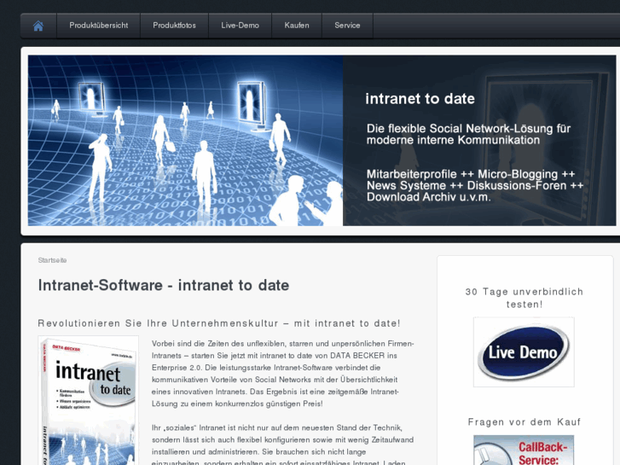The image size is (620, 465).
Task: Click the Live Demo oval button image
Action: click(x=524, y=352)
